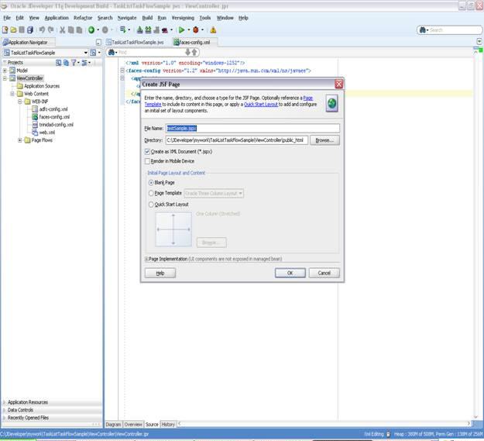Switch to the Diagram editor tab
484x441 pixels.
pos(113,424)
